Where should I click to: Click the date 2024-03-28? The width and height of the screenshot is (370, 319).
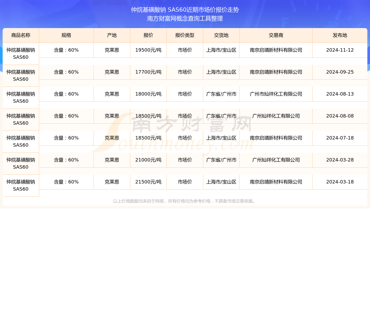340,160
